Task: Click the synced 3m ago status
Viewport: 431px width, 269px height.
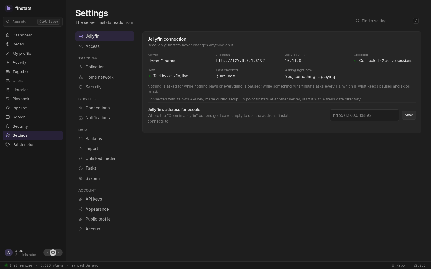Action: pyautogui.click(x=85, y=265)
